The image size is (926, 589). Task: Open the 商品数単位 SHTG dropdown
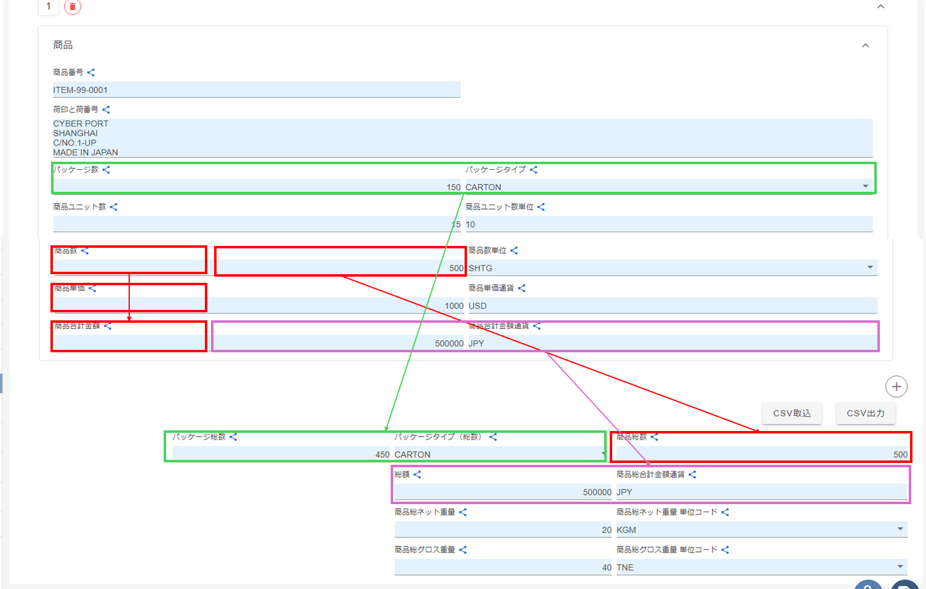tap(869, 267)
